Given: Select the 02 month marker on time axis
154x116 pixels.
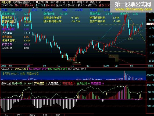Looking at the screenshot, I should click(116, 66).
